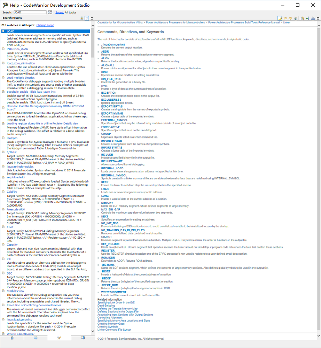Viewport: 321px width, 348px height.
Task: Open the EXCLUDEFILES topic
Action: pos(111,100)
